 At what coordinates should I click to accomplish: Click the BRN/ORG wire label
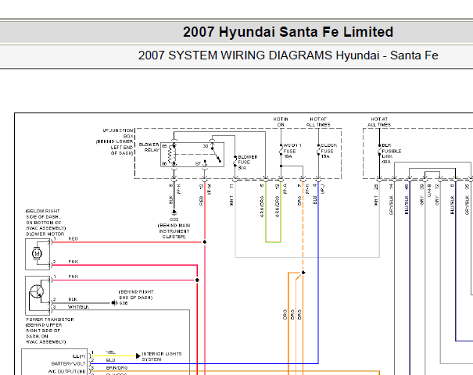point(116,368)
